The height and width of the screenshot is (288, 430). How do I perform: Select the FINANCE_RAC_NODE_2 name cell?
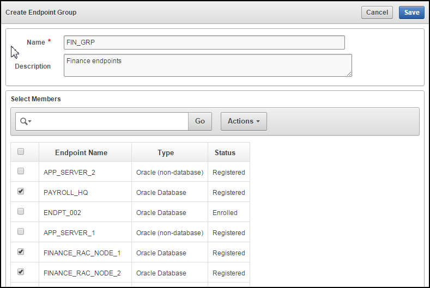[85, 273]
